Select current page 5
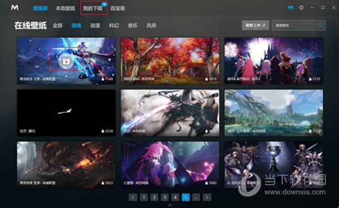The height and width of the screenshot is (208, 339). coord(186,197)
